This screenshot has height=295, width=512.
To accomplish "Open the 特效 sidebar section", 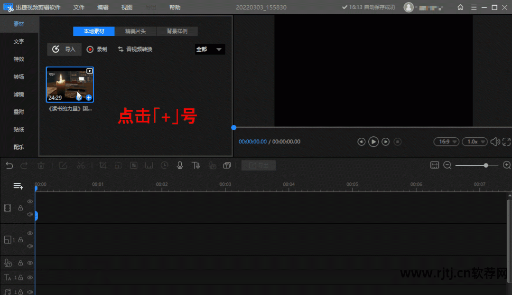I will point(19,59).
